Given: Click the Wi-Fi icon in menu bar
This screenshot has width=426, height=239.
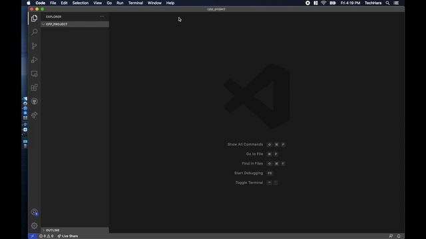Looking at the screenshot, I should tap(323, 3).
